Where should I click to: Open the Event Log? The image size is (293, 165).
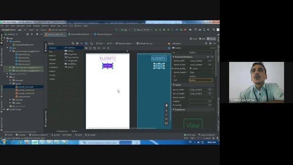click(189, 135)
